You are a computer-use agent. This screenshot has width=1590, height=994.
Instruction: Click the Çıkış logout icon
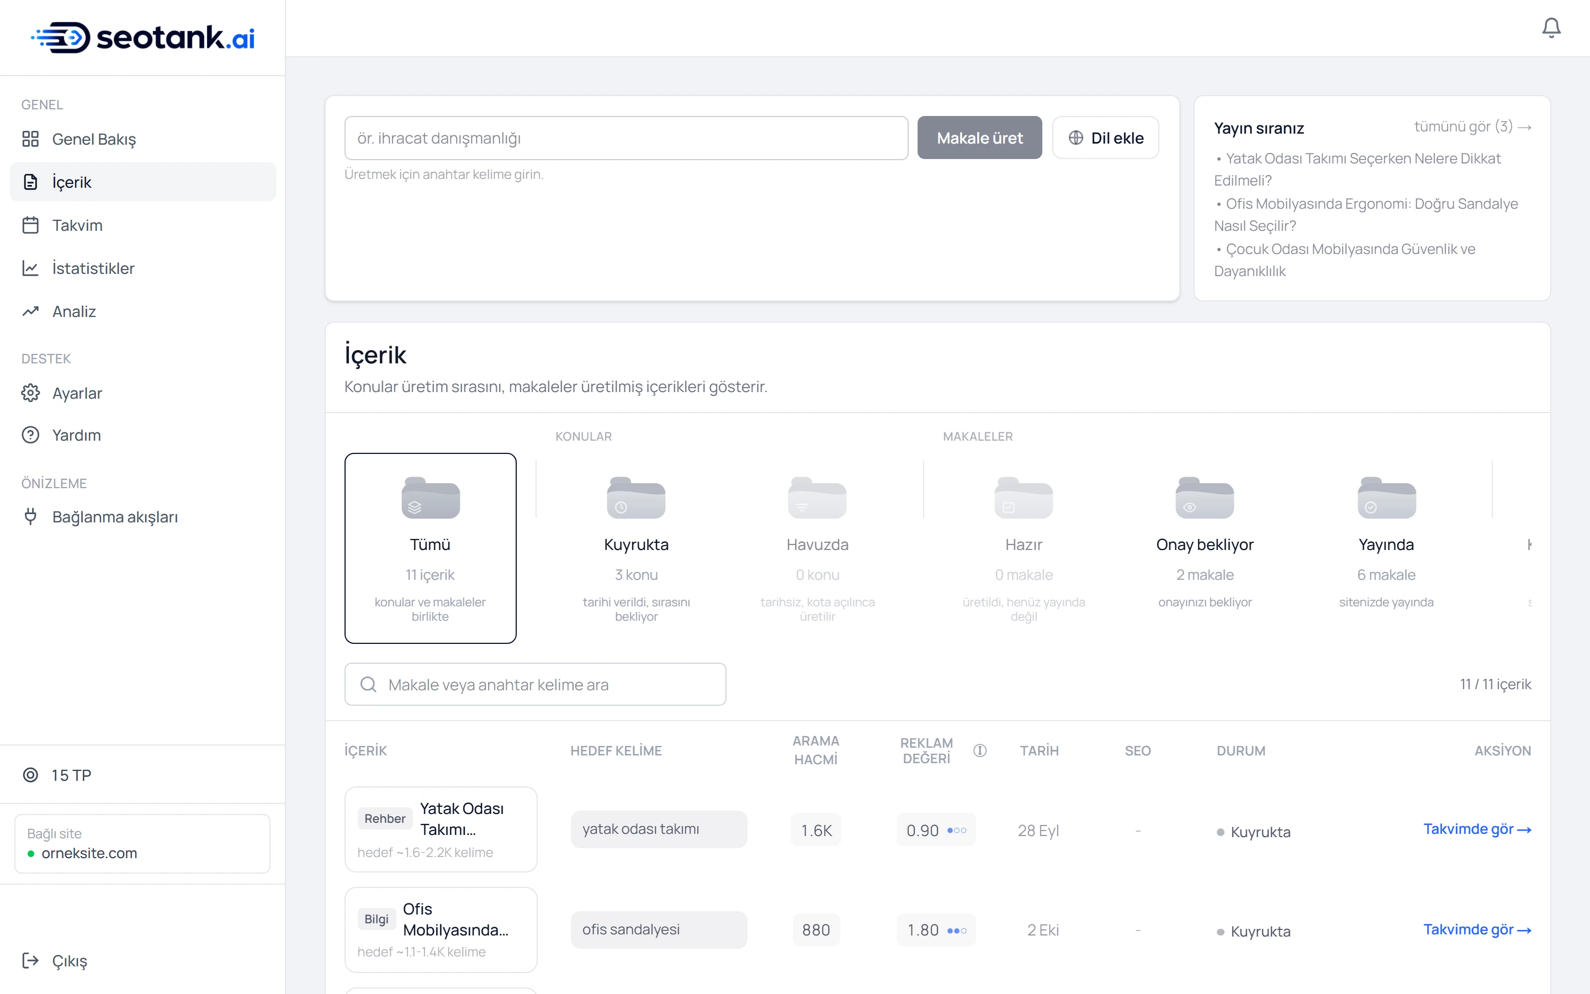[30, 960]
